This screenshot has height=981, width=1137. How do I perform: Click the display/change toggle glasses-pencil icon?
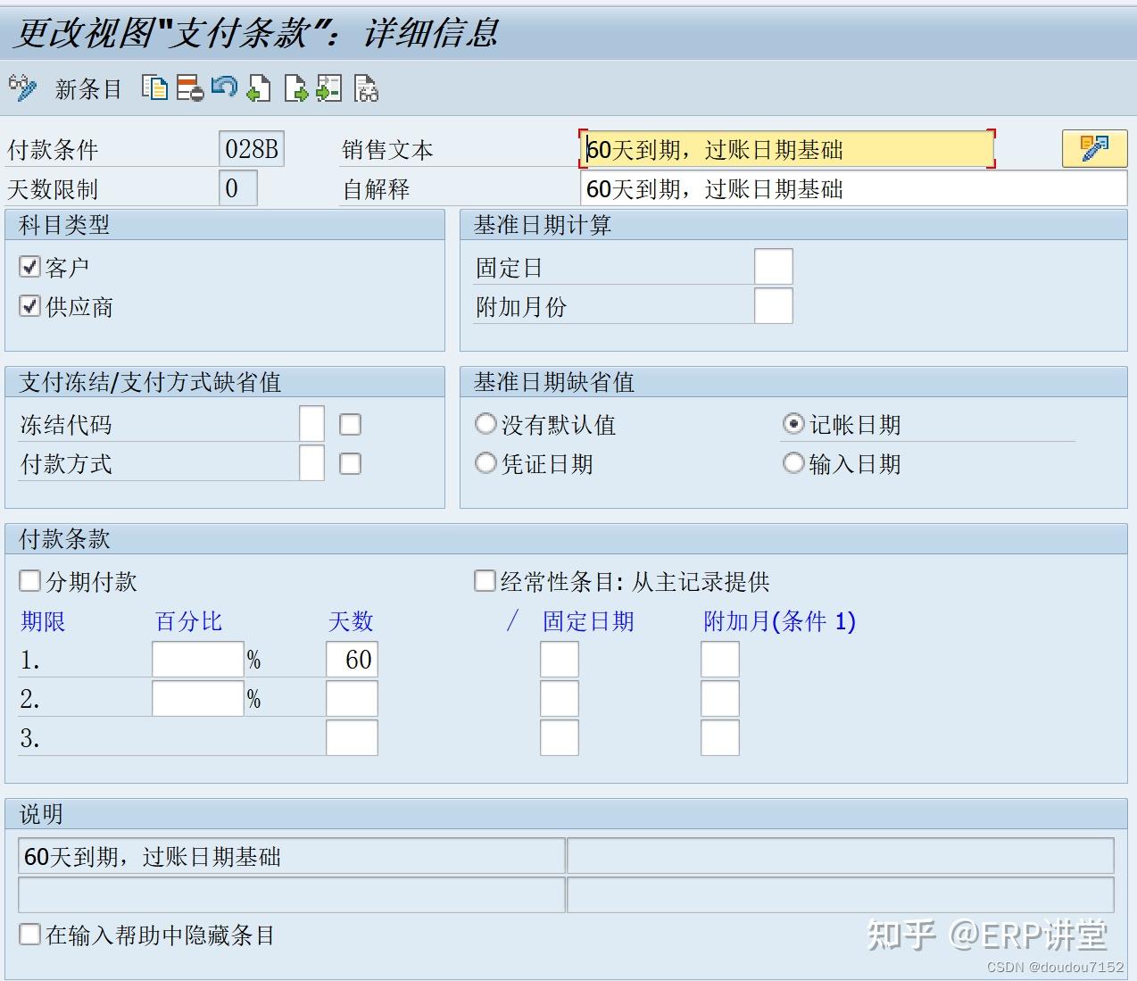coord(22,87)
